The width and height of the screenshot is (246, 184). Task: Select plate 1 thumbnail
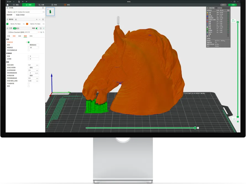50,12
